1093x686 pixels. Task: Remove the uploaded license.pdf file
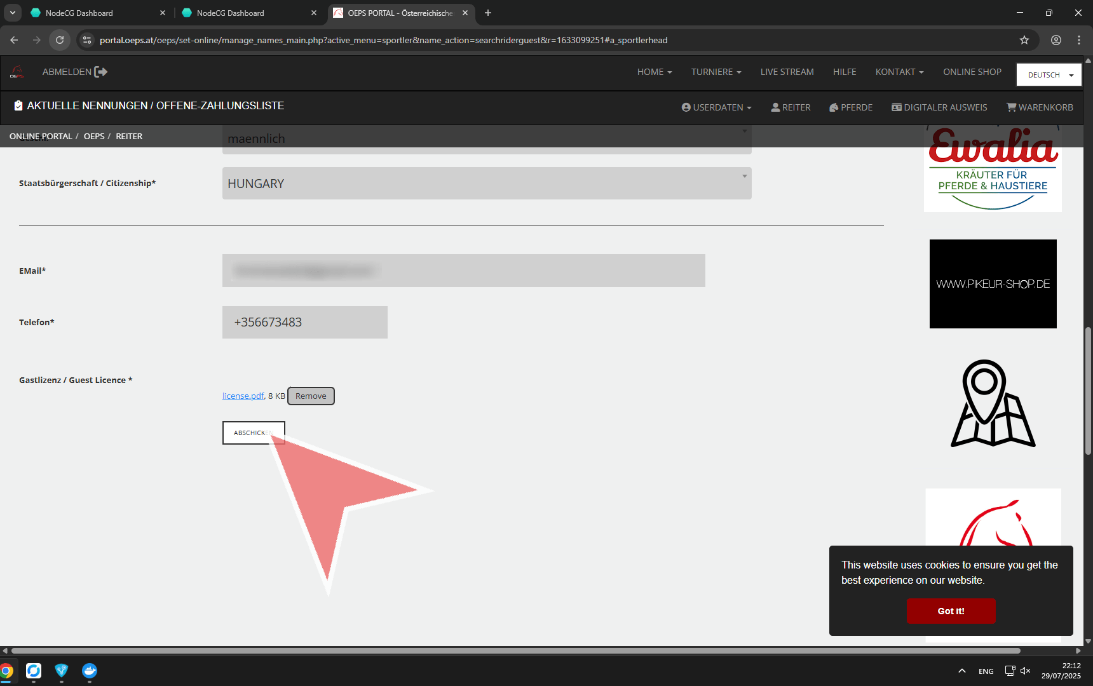[x=311, y=396]
